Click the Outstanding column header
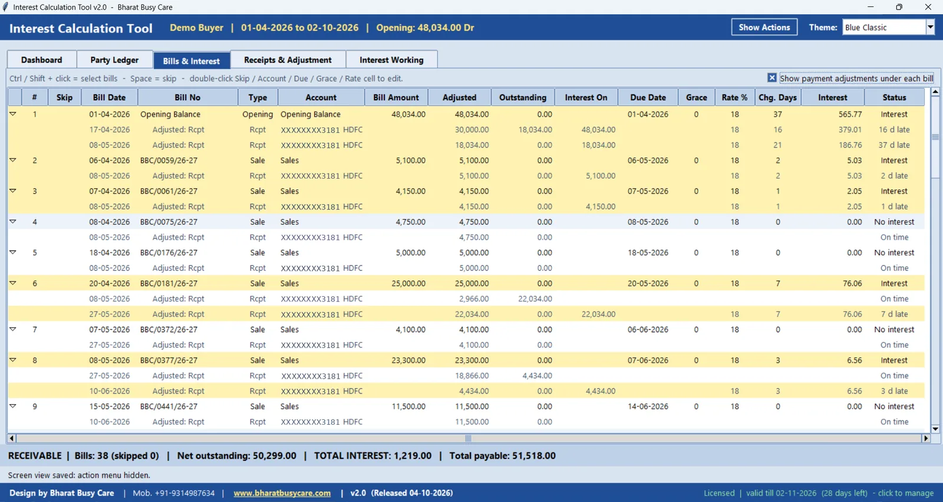 point(523,97)
